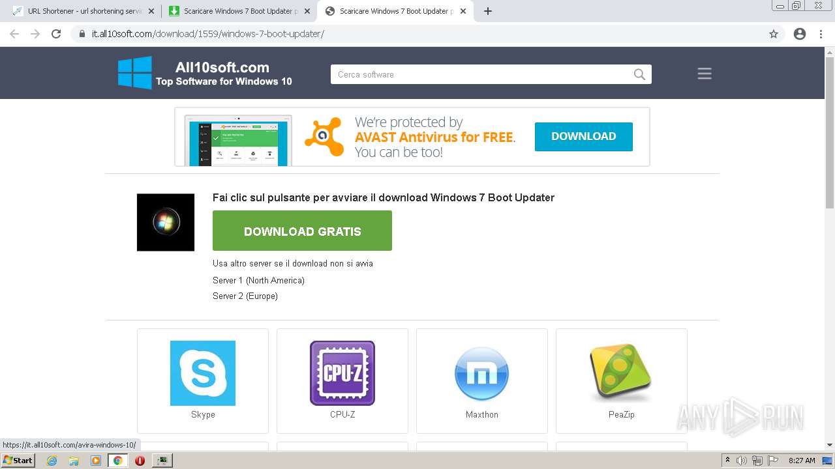Click the All10soft Windows logo

(x=135, y=72)
